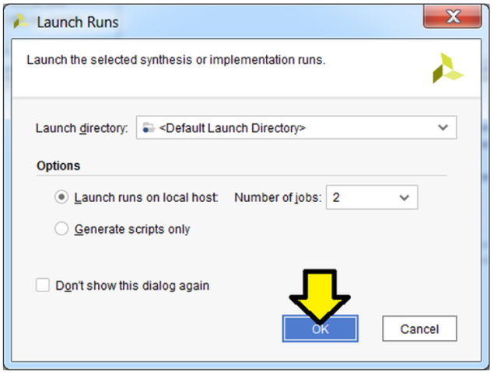This screenshot has height=376, width=494.
Task: Click the Generate scripts only label text
Action: pyautogui.click(x=132, y=229)
